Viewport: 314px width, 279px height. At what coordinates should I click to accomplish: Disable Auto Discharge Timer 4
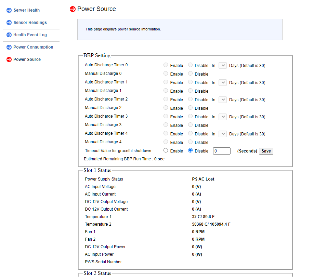[x=190, y=133]
